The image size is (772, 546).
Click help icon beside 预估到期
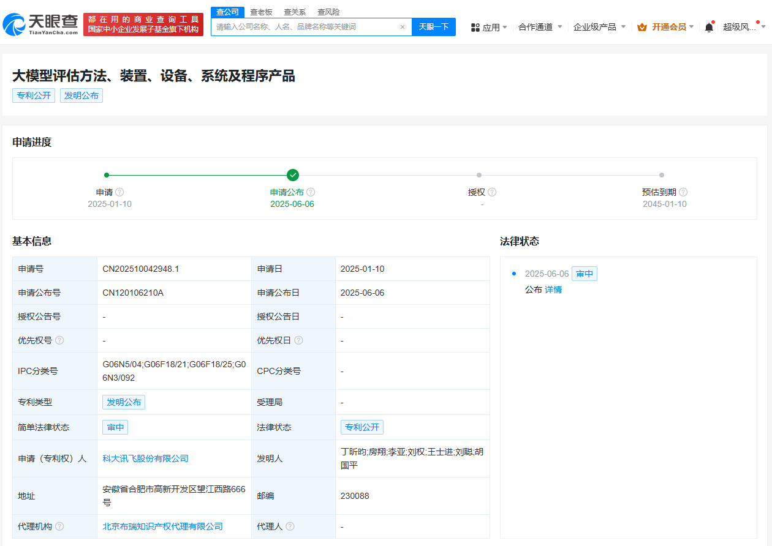(683, 192)
